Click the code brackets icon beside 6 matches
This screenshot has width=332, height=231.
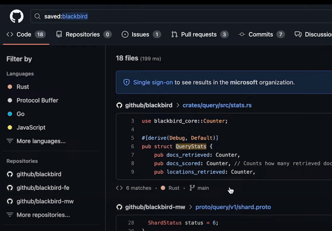pos(119,188)
